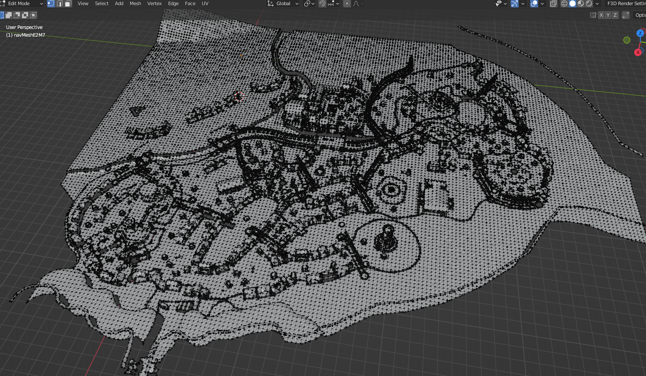Open Global transform orientation dropdown
646x376 pixels.
point(283,3)
